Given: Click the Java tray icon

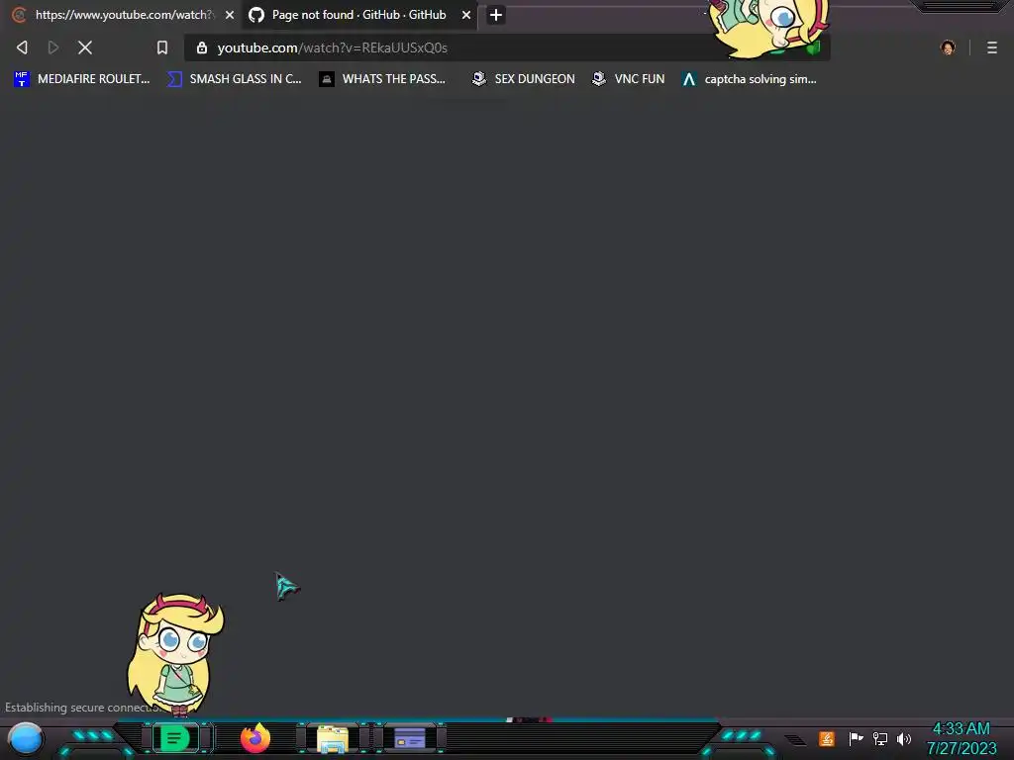Looking at the screenshot, I should pos(827,738).
